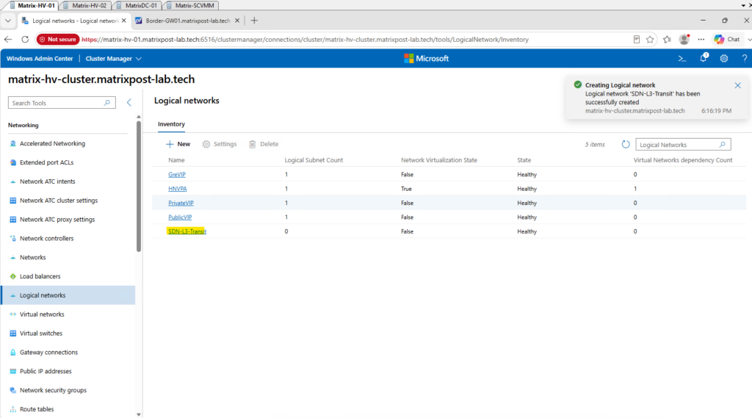Reload the browser page
The width and height of the screenshot is (752, 418).
pos(26,40)
